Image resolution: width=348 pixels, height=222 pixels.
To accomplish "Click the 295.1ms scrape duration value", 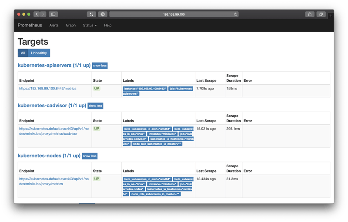I will click(x=233, y=129).
